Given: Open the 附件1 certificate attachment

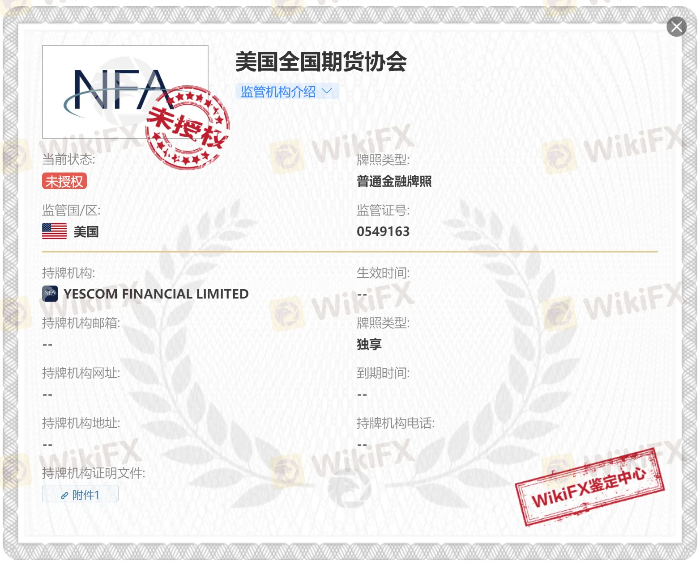Looking at the screenshot, I should (80, 494).
